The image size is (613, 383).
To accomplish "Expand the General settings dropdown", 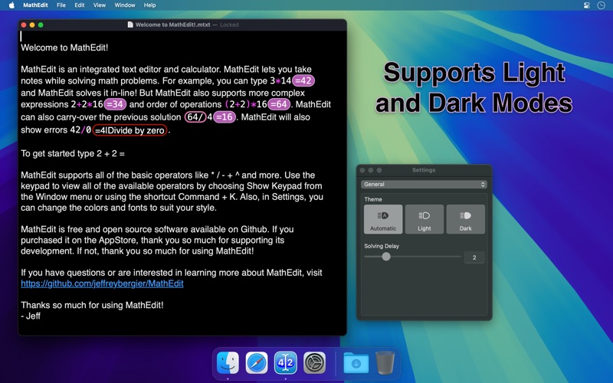I will click(425, 184).
